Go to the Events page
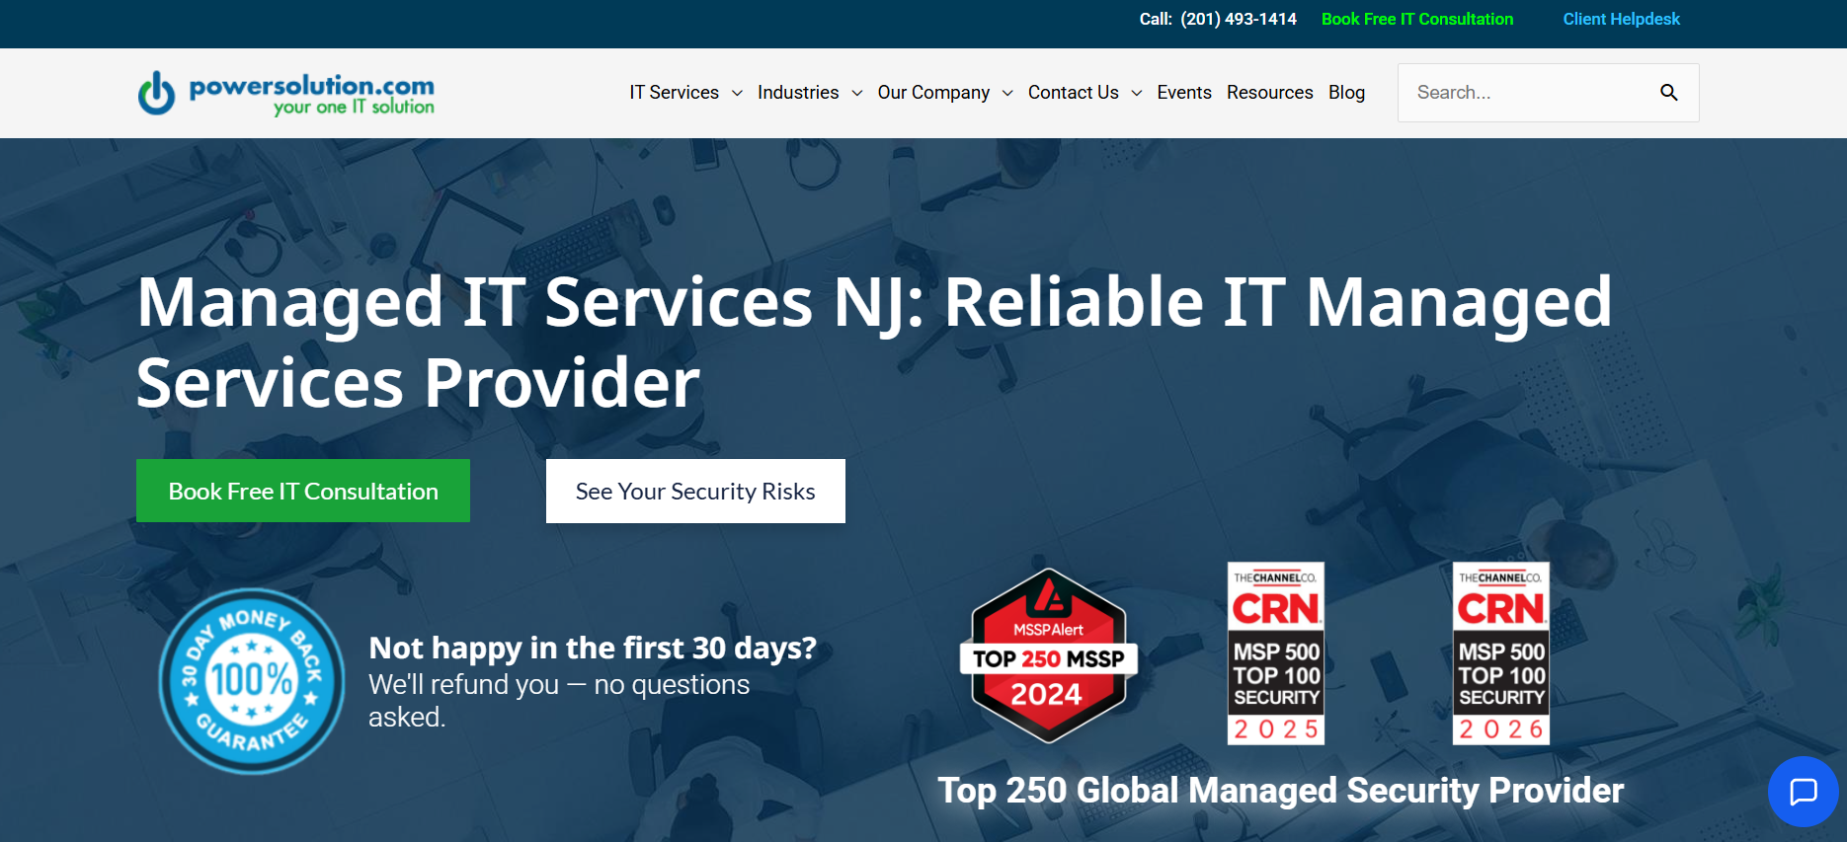 point(1184,92)
